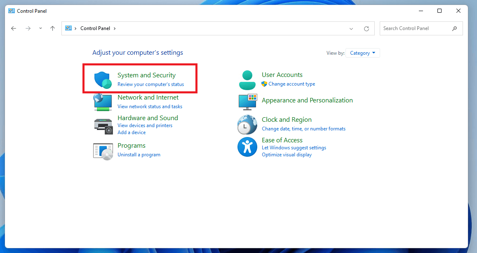
Task: Click Optimize visual display link
Action: [287, 155]
